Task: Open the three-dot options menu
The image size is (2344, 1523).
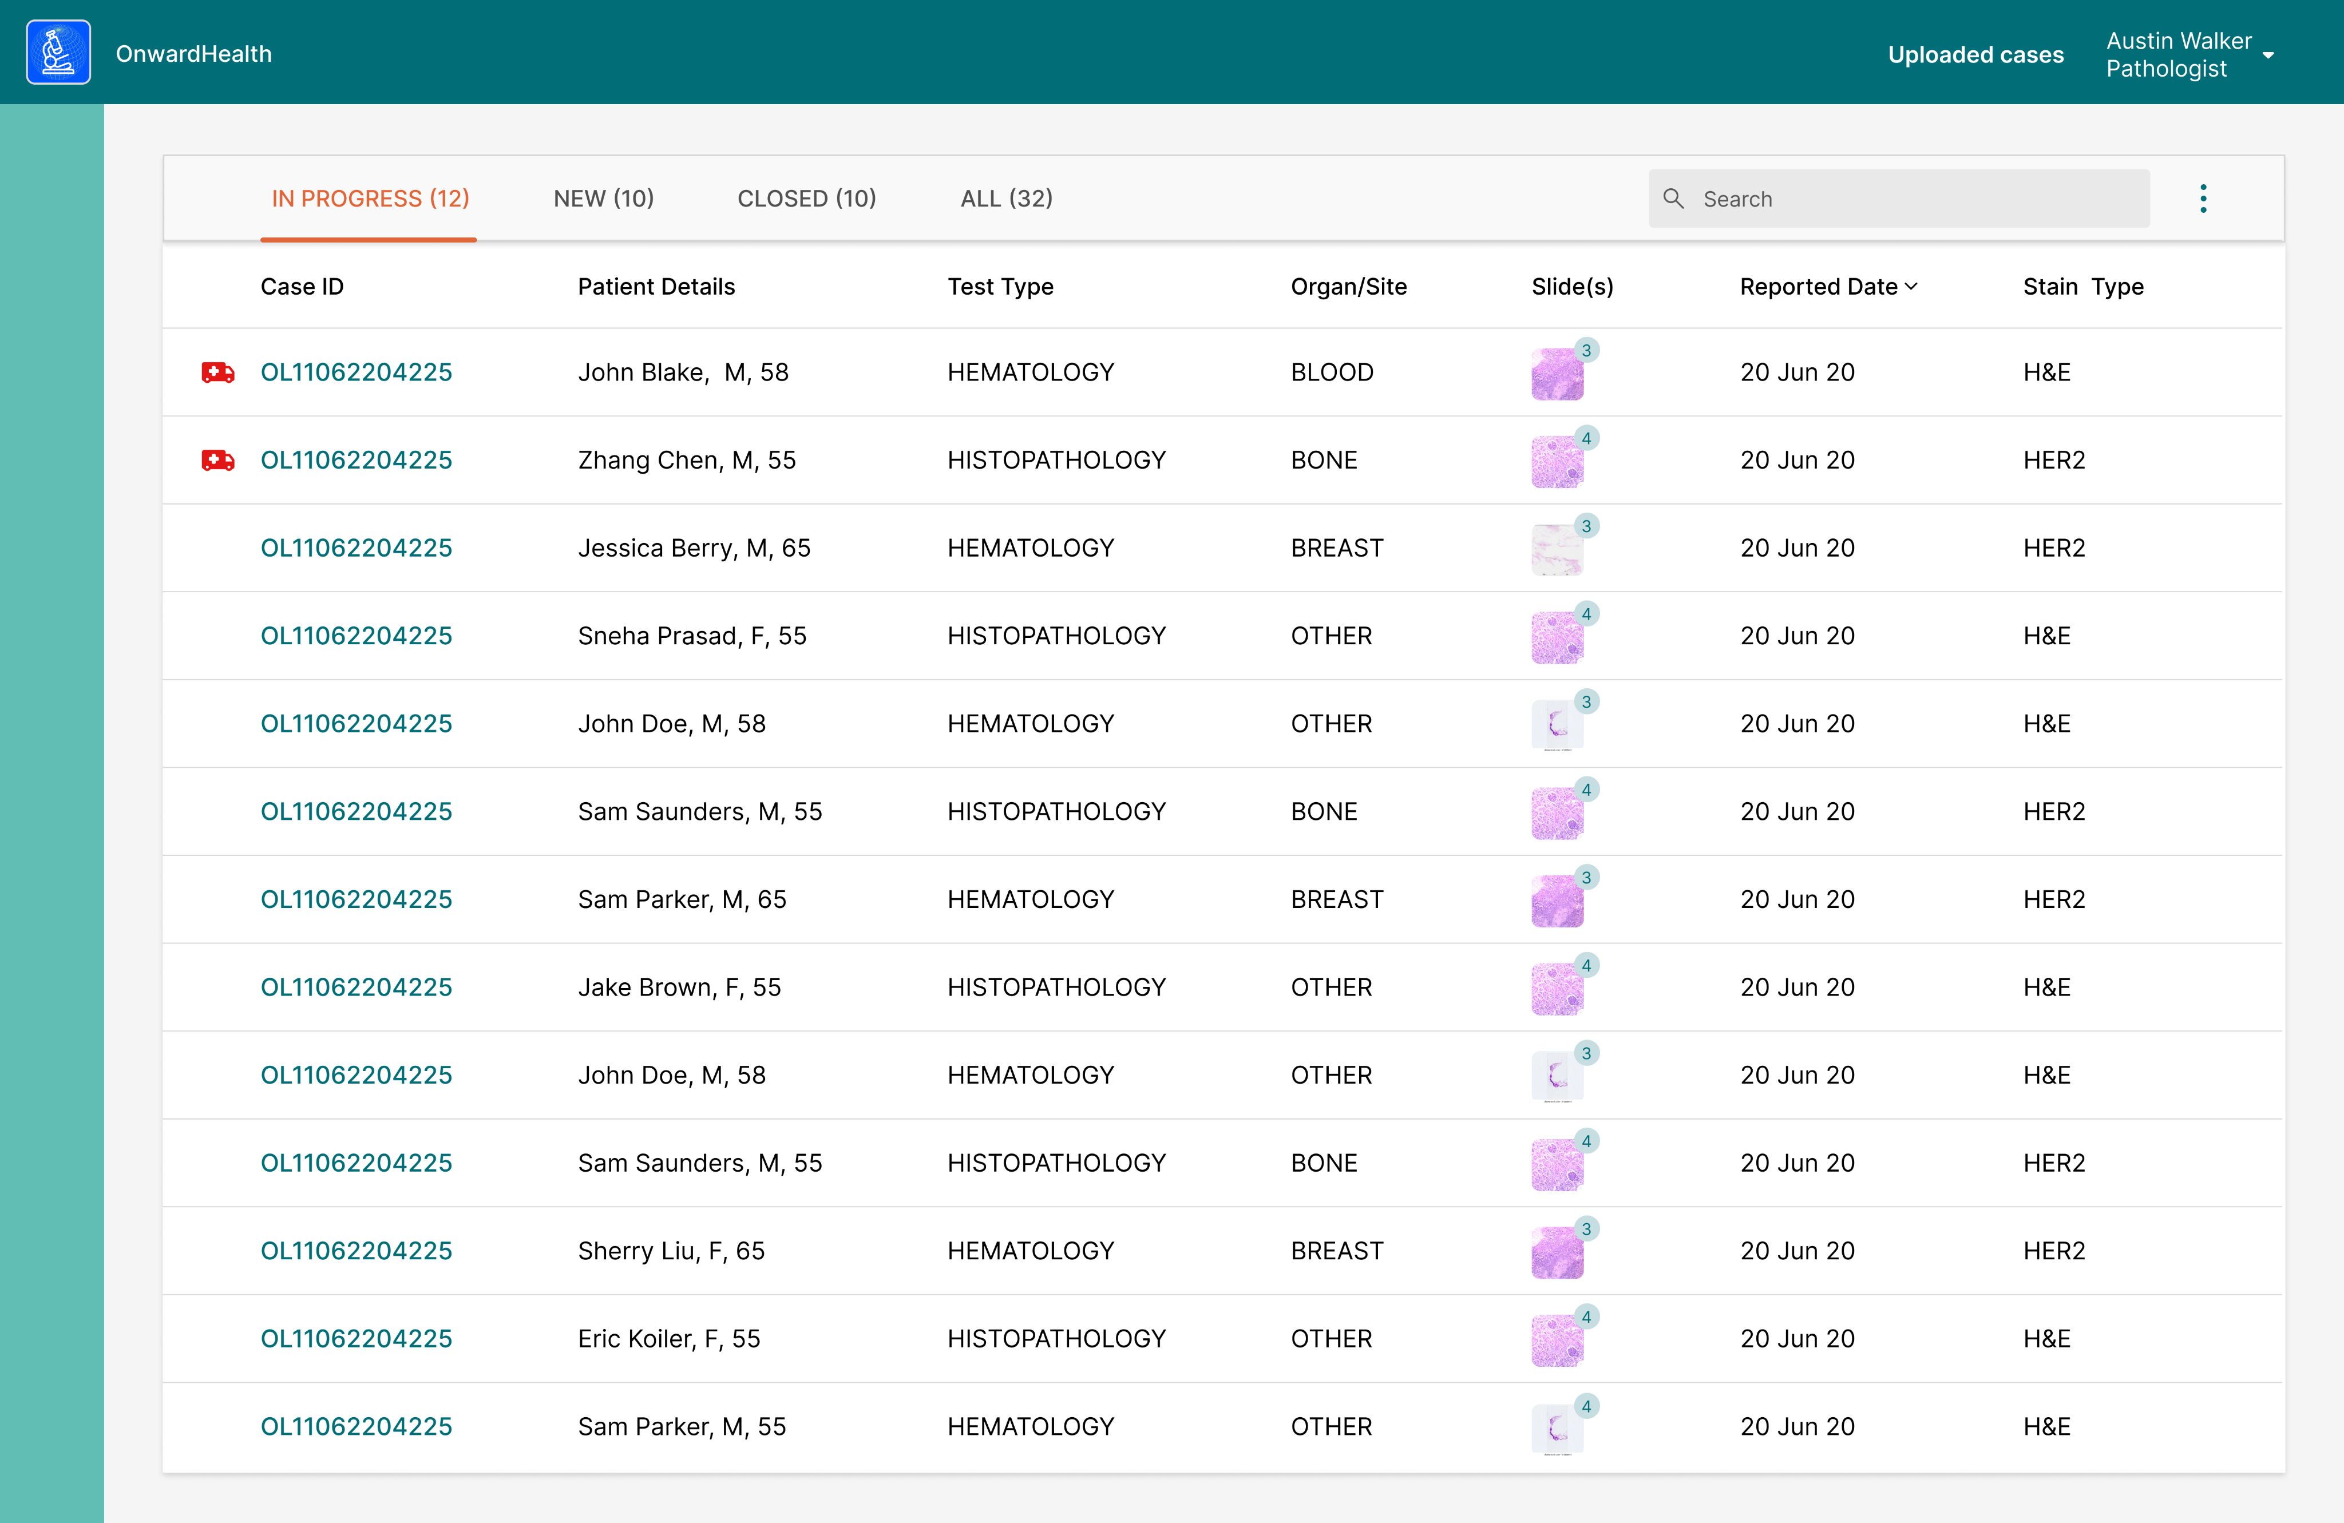Action: (2203, 199)
